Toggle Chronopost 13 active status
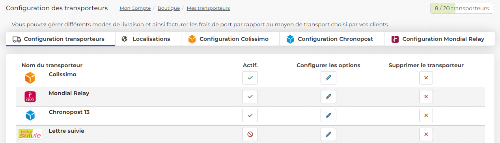The image size is (500, 143). (250, 115)
